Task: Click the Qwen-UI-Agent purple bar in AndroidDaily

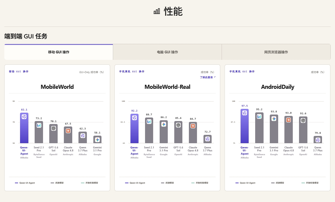Action: 245,126
